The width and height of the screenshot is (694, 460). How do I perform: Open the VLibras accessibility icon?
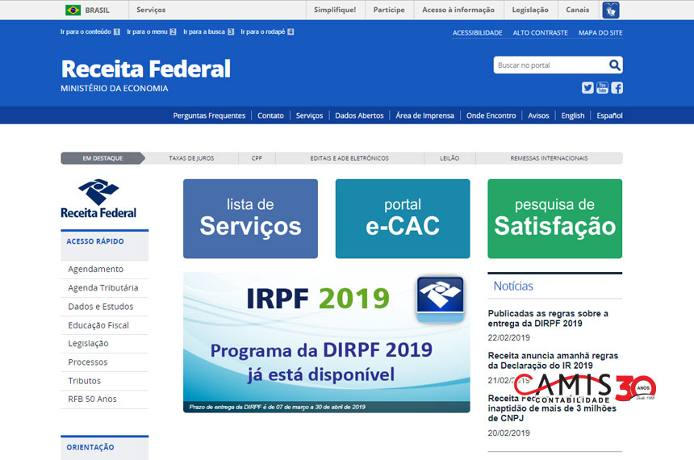pos(611,10)
